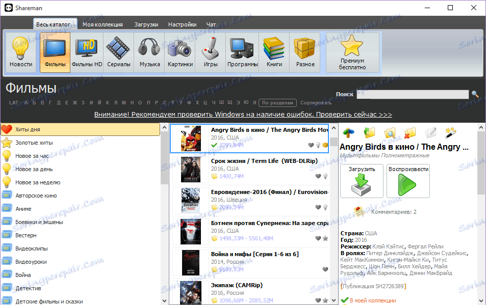Select the Видеоклипы category

coord(80,248)
